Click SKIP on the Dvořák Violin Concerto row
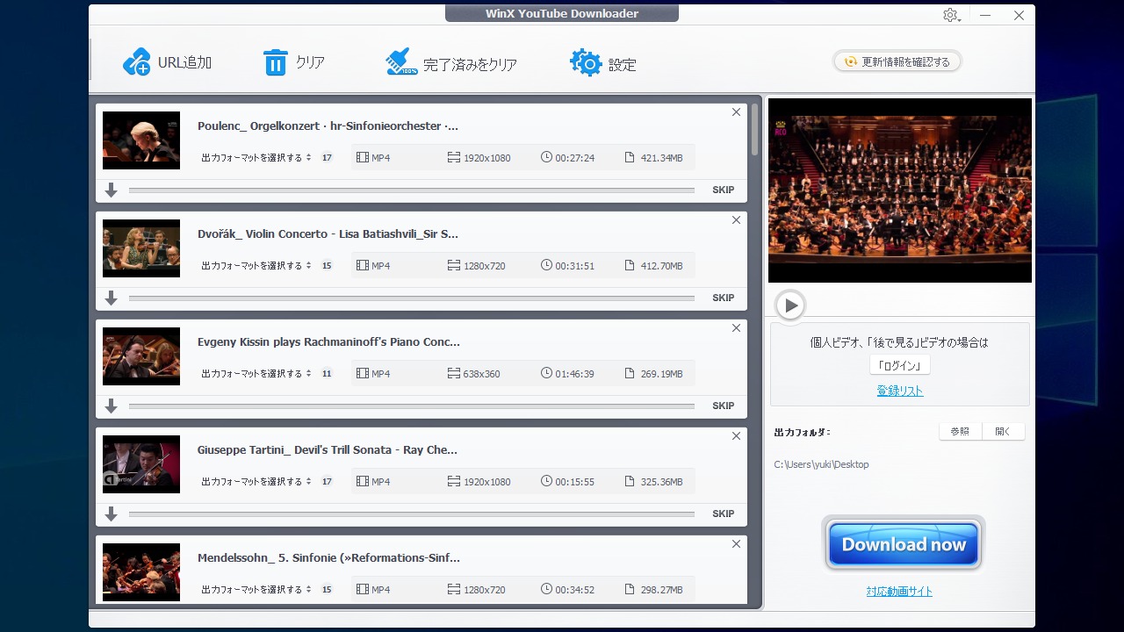Screen dimensions: 1124x632 pos(723,298)
